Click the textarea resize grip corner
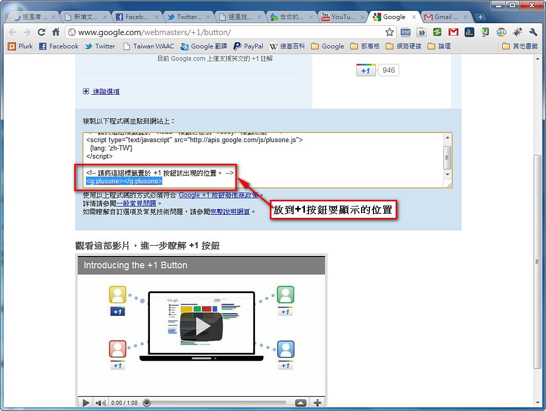Screen dimensions: 546x411 click(449, 184)
